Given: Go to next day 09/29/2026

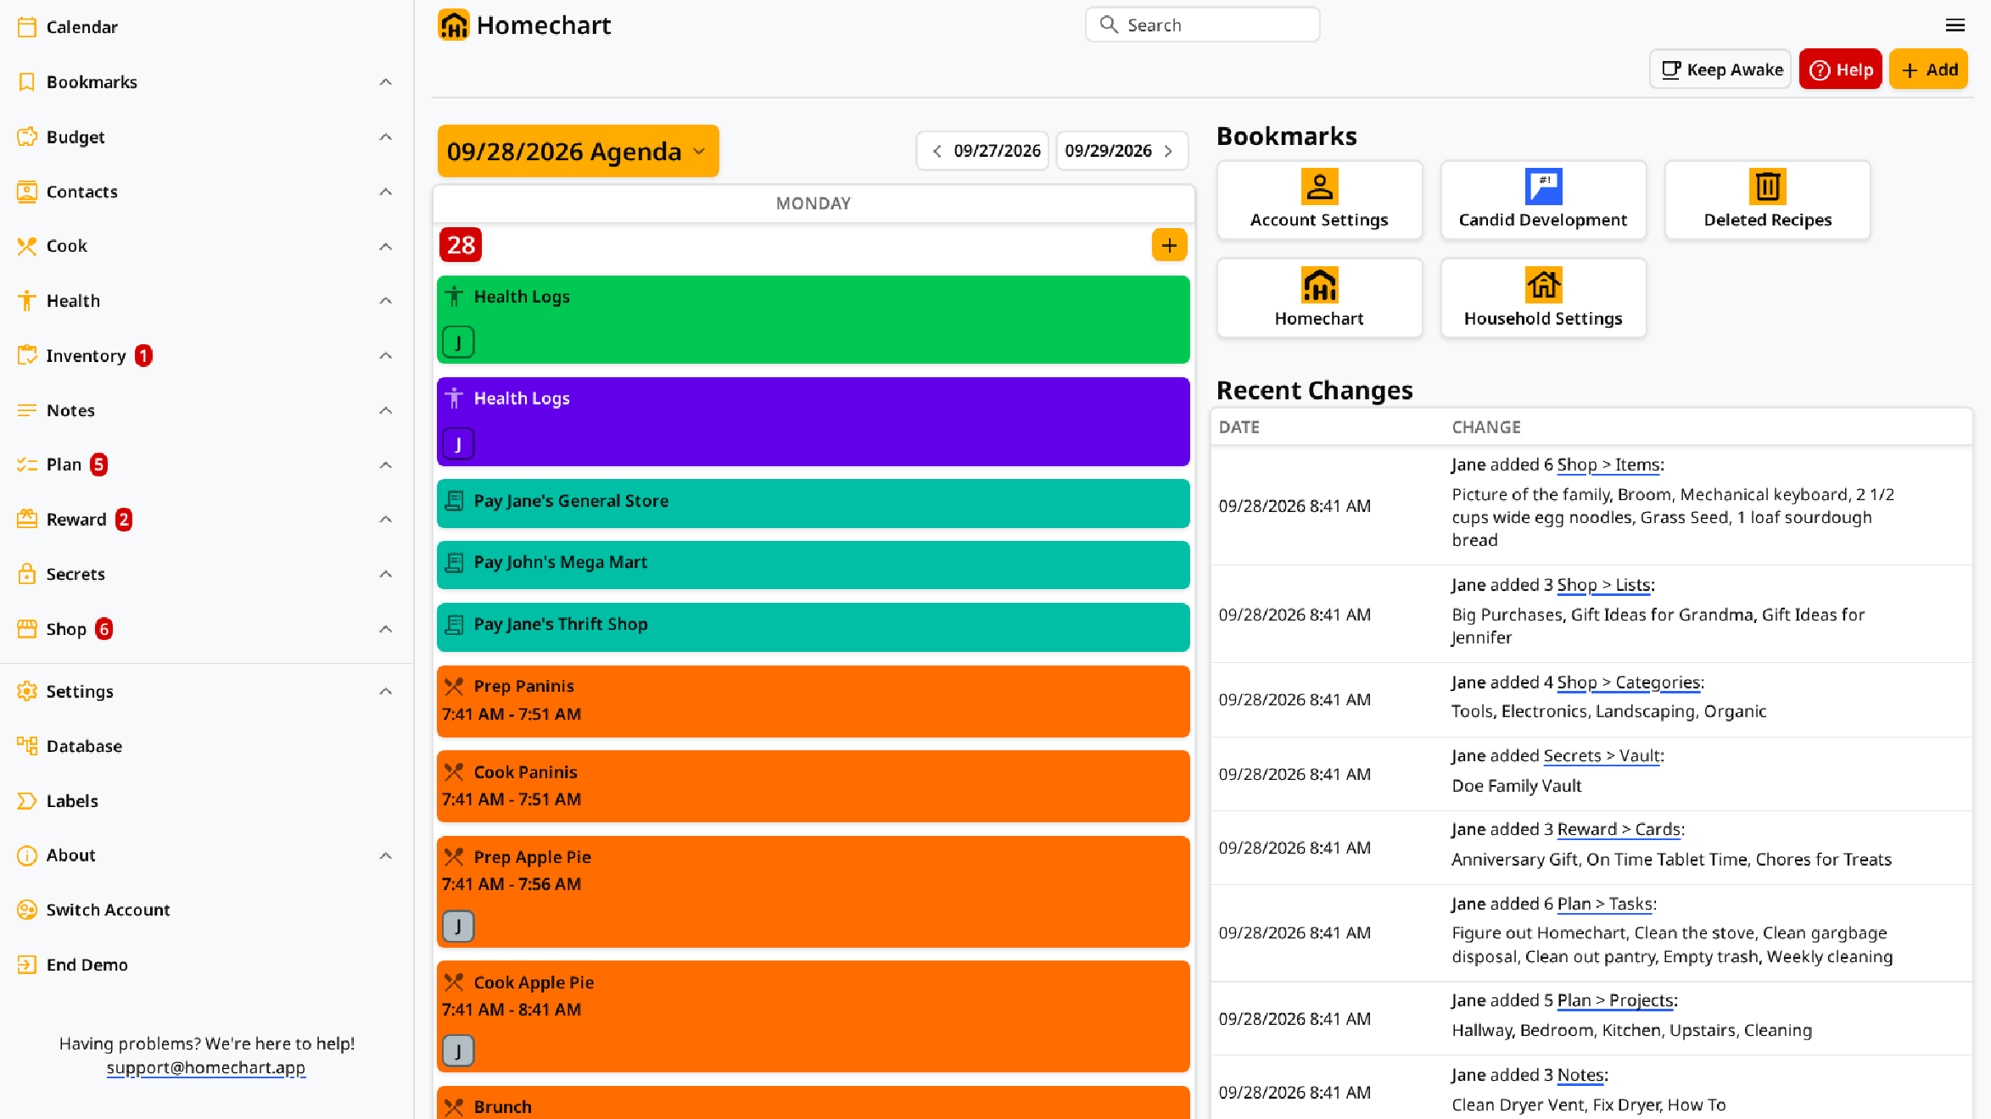Looking at the screenshot, I should 1121,151.
